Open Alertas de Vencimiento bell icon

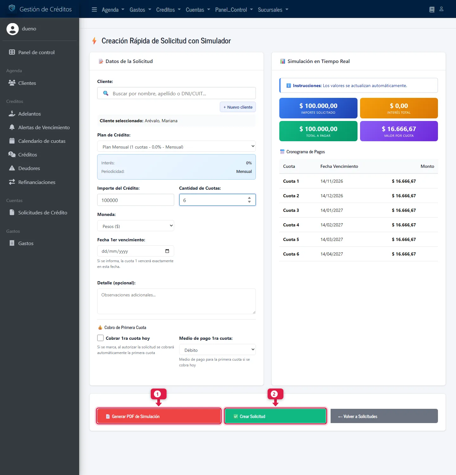click(x=12, y=127)
